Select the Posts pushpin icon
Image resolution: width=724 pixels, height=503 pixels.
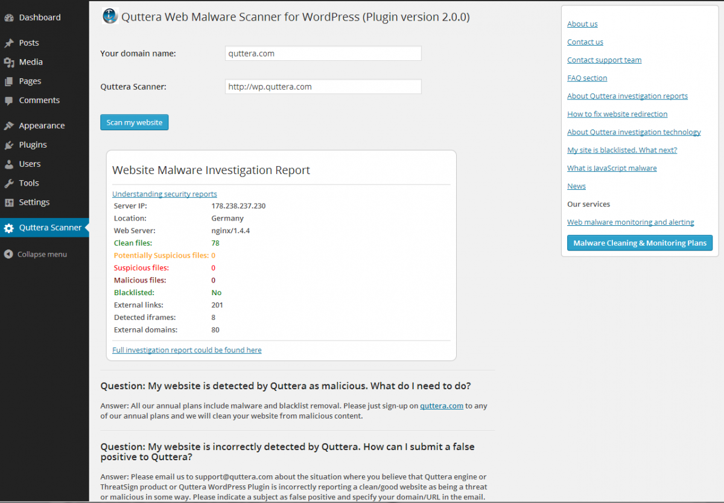coord(11,43)
